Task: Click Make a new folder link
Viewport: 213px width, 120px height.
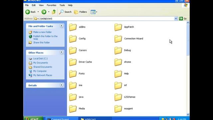Action: coord(42,32)
